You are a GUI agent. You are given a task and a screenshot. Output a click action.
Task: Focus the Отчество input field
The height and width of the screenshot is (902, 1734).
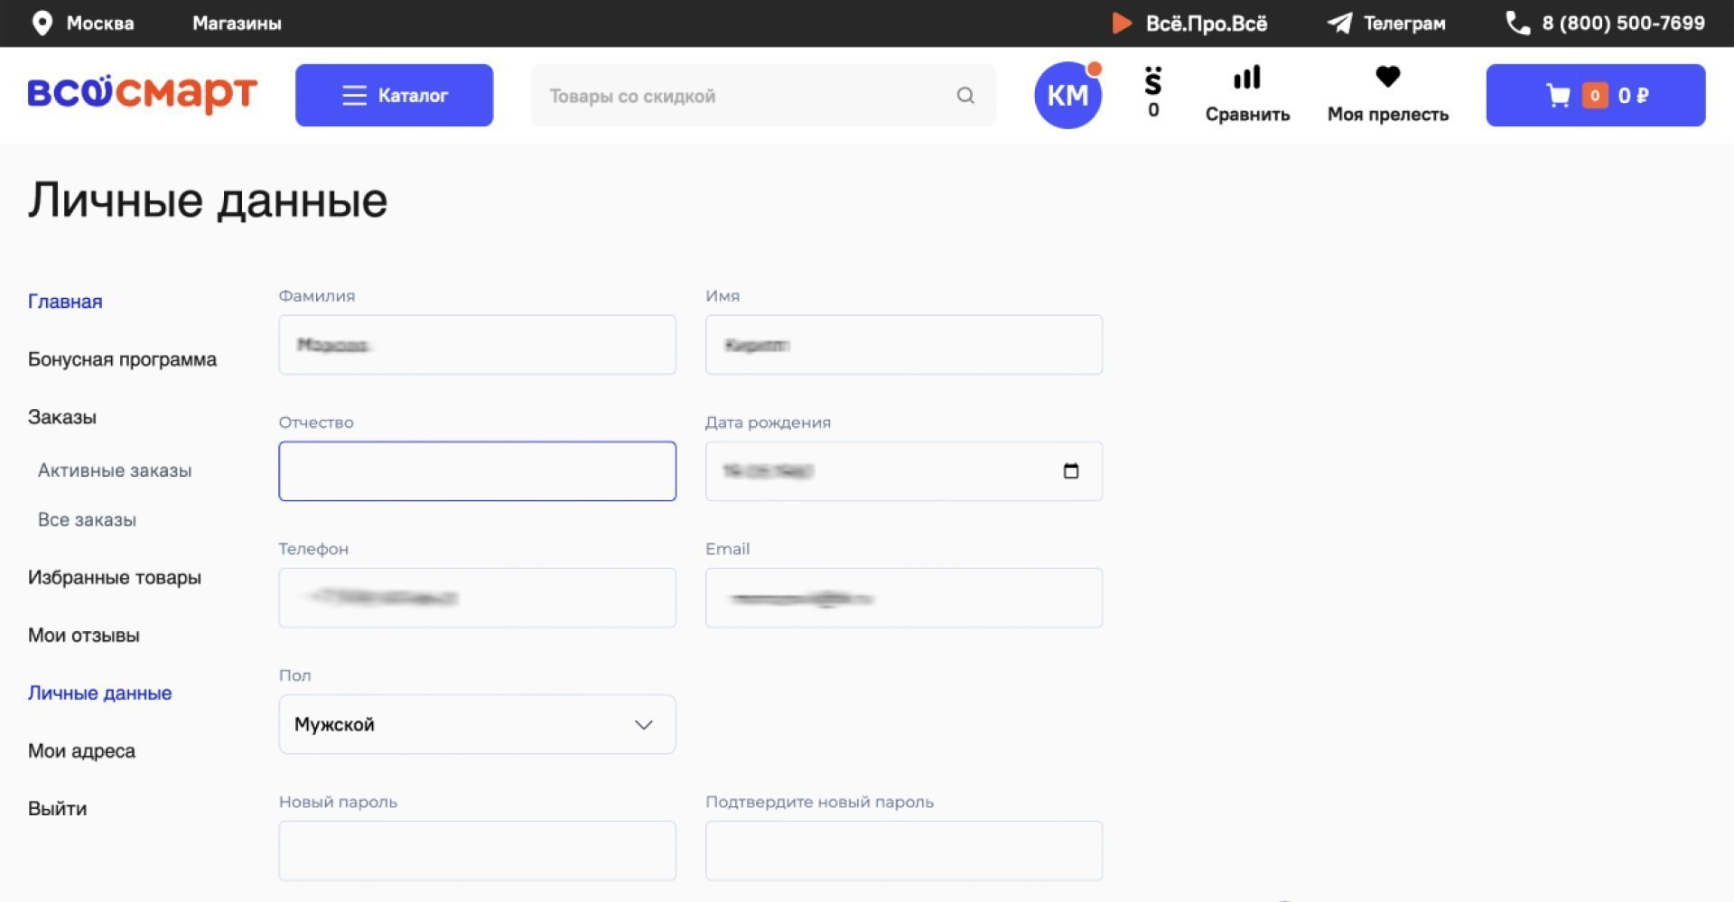477,471
